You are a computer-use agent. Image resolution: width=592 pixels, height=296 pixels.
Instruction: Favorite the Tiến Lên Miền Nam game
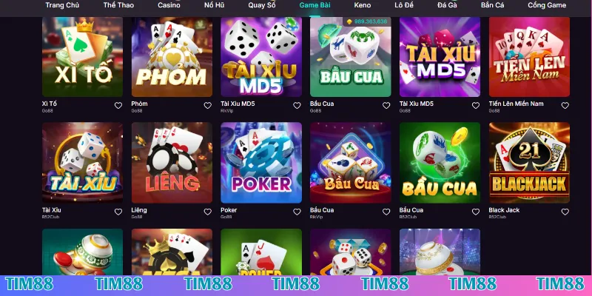pyautogui.click(x=565, y=106)
